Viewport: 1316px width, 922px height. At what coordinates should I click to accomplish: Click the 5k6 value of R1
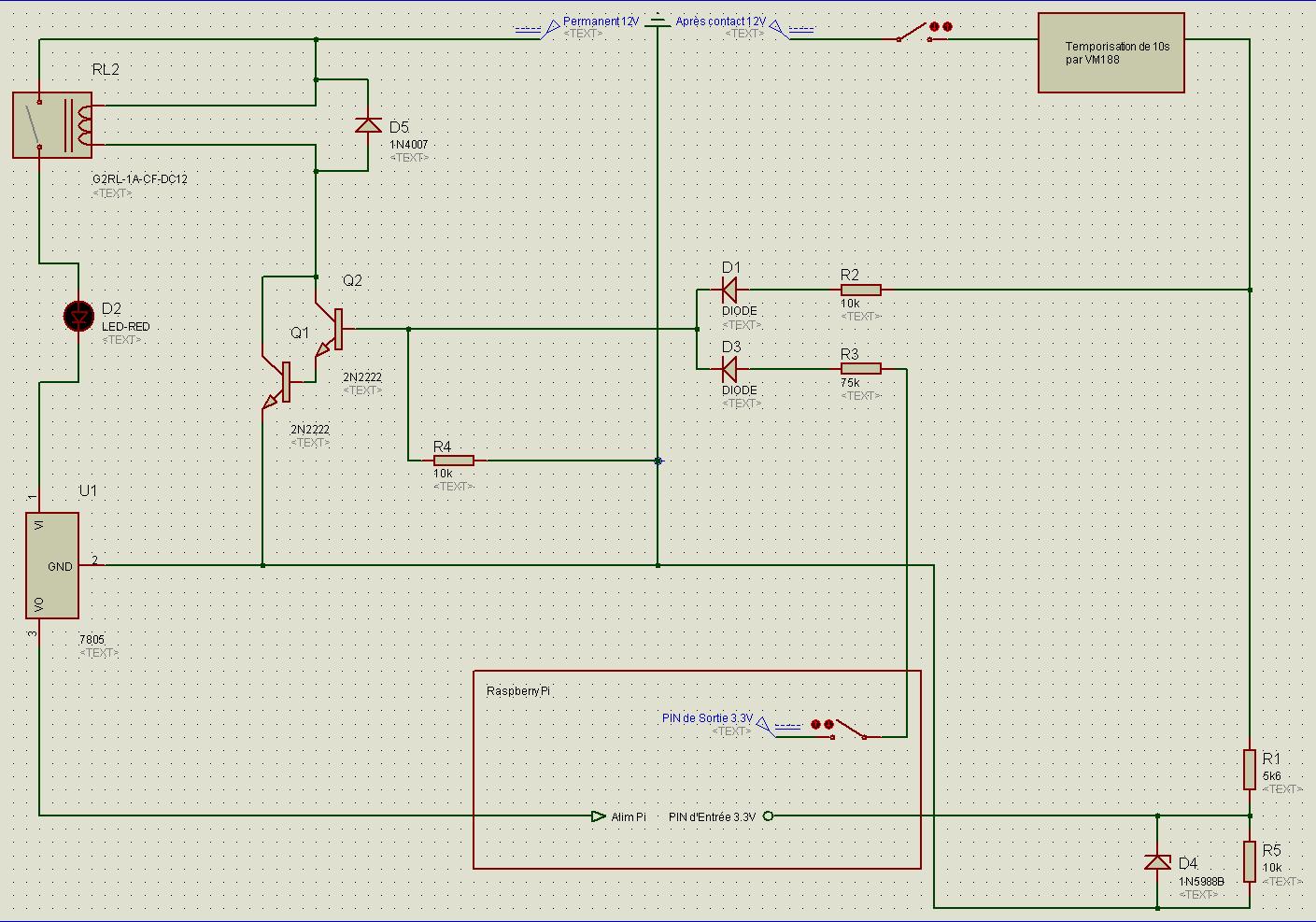(x=1271, y=775)
